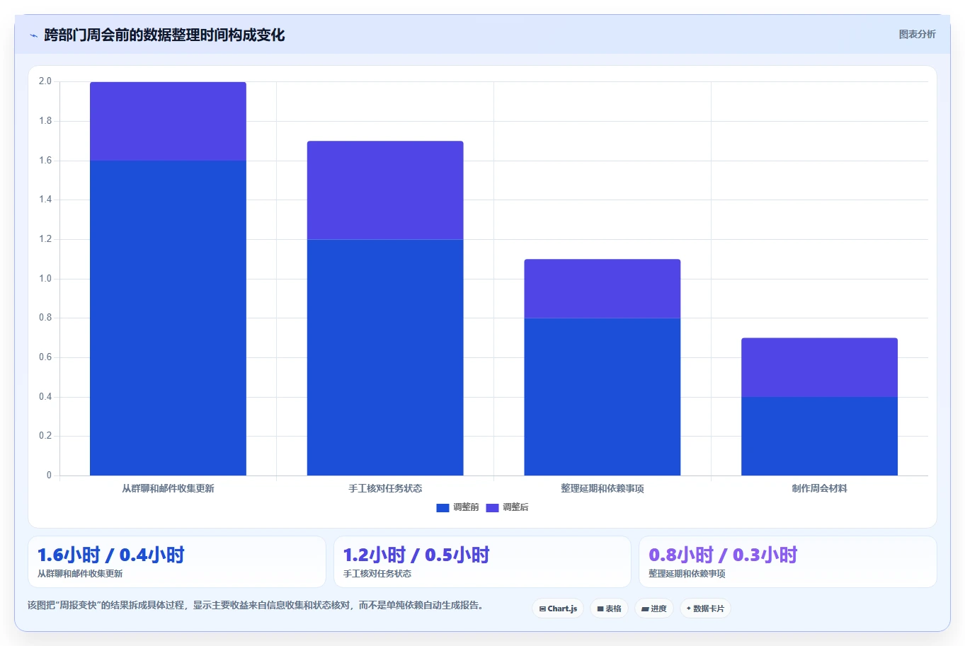Click the 从群聊和邮件收集更新 x-axis label
965x646 pixels.
[168, 488]
